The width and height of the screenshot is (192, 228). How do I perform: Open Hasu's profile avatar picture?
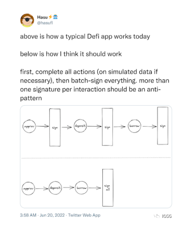27,20
